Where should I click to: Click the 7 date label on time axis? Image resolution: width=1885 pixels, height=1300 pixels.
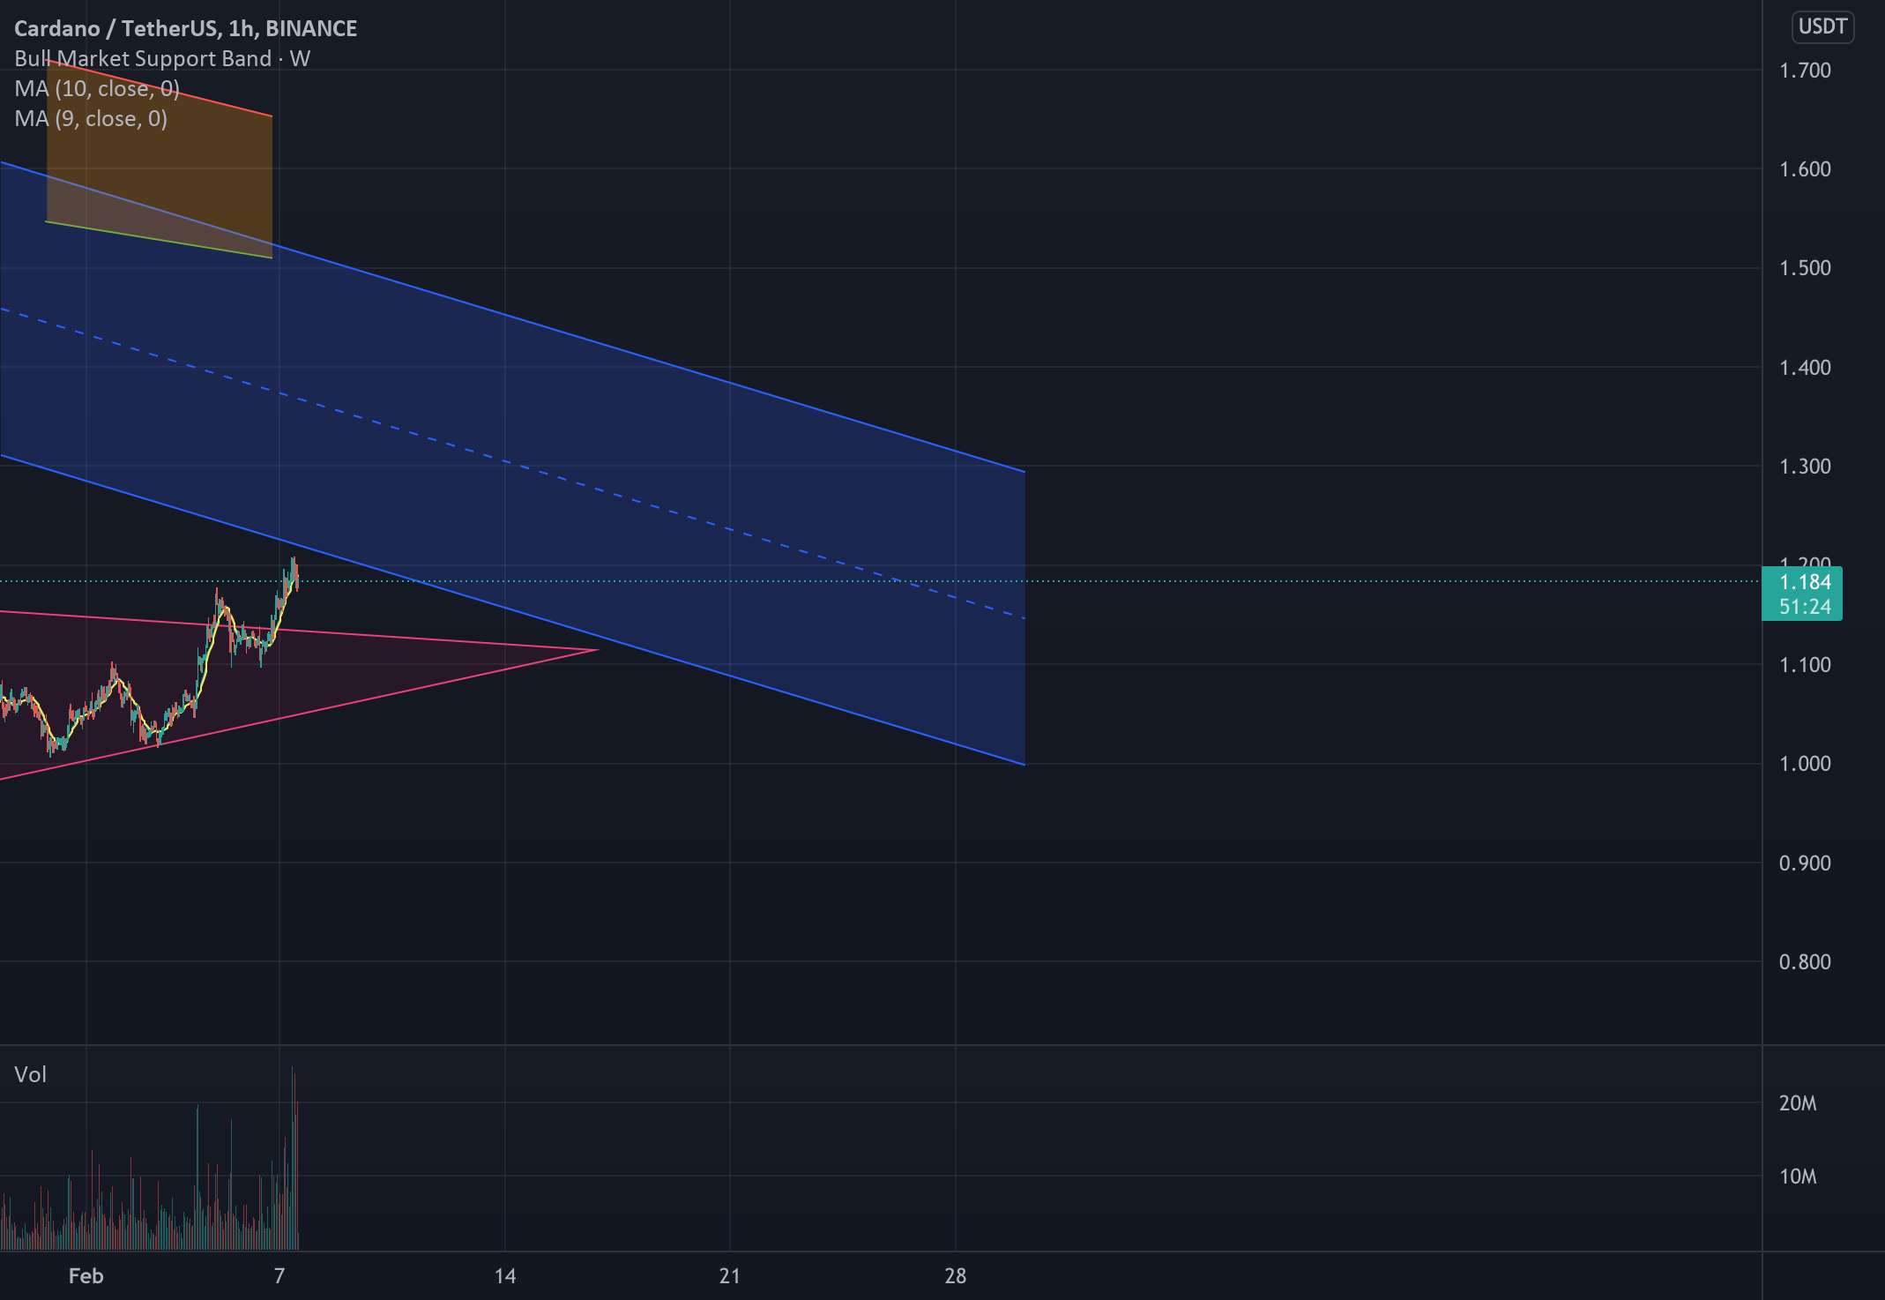279,1275
